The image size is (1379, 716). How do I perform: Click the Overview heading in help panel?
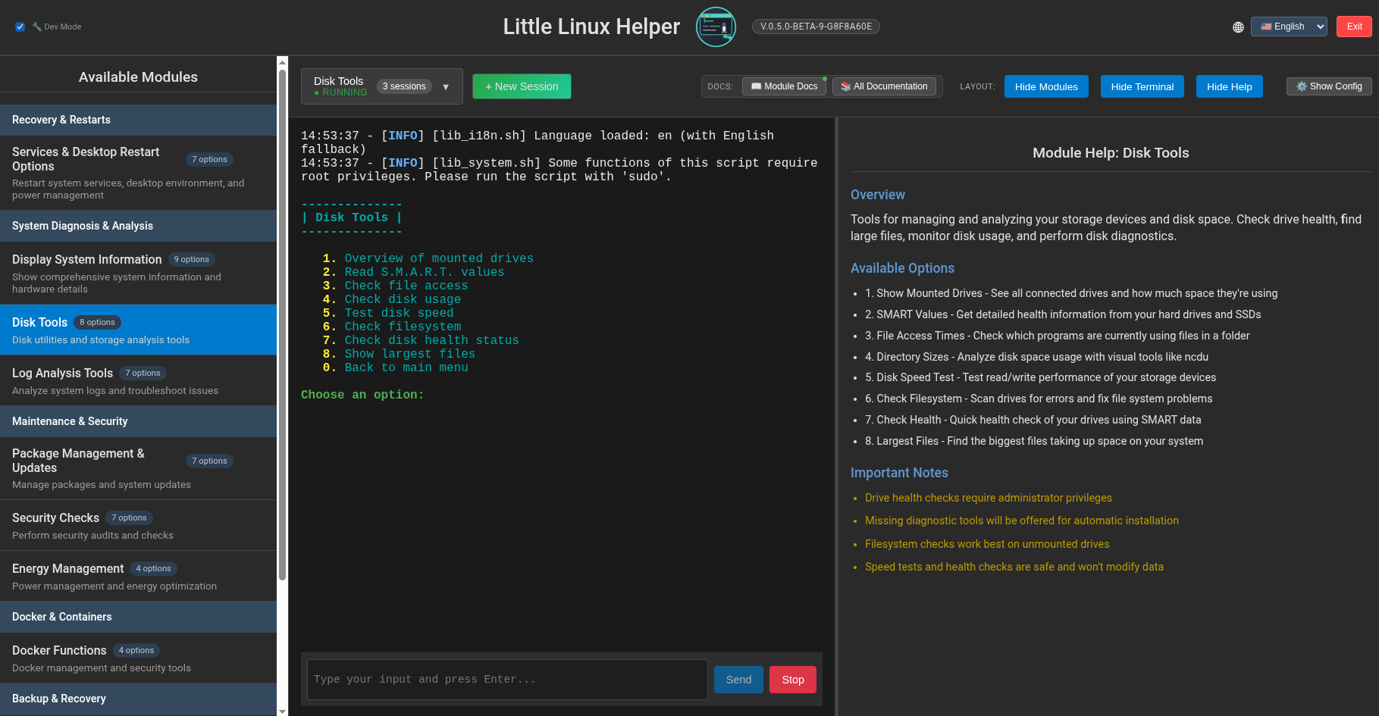(878, 195)
